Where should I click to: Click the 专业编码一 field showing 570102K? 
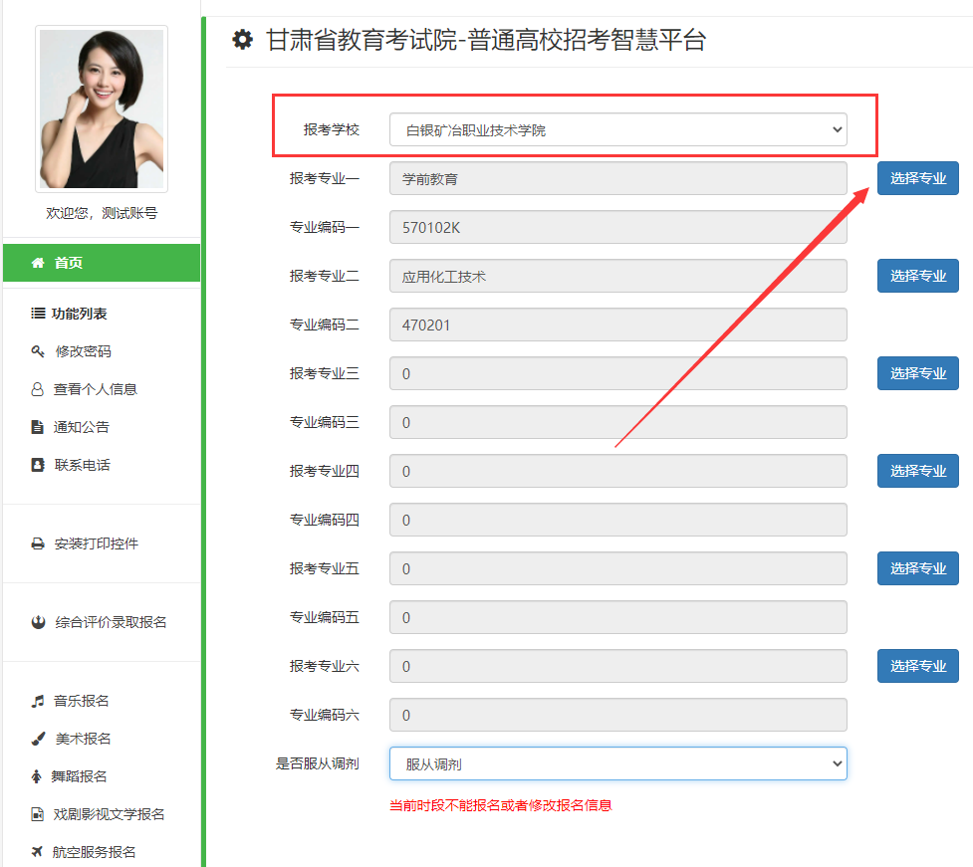pos(617,227)
